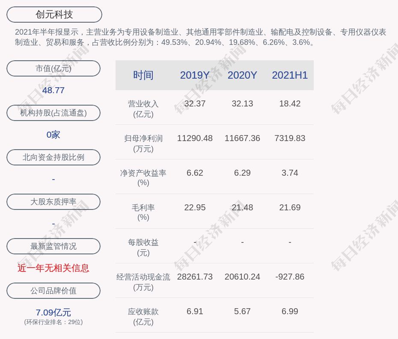Click the 机构持股(占流通盘) pill label

53,113
